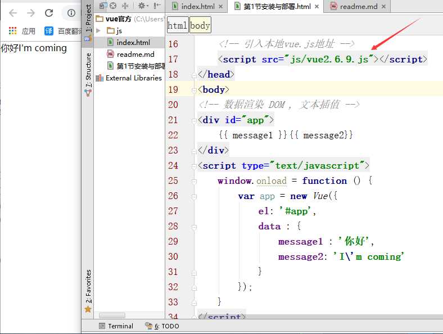This screenshot has width=443, height=334.
Task: Click the project panel horizontal scrollbar
Action: click(112, 315)
